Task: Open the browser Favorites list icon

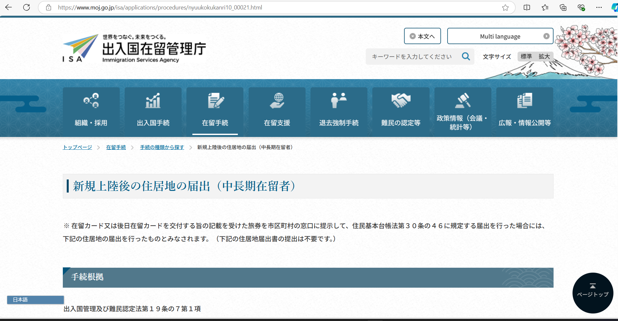Action: (x=545, y=8)
